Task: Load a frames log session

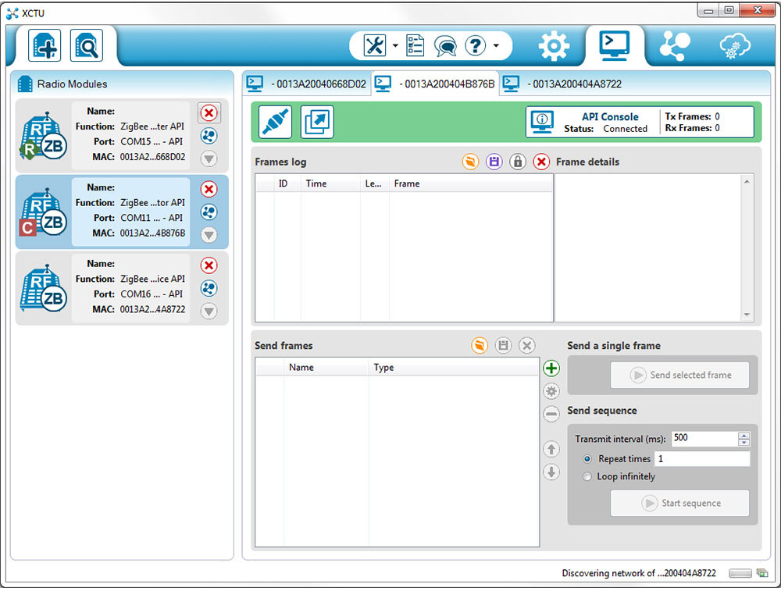Action: pos(469,162)
